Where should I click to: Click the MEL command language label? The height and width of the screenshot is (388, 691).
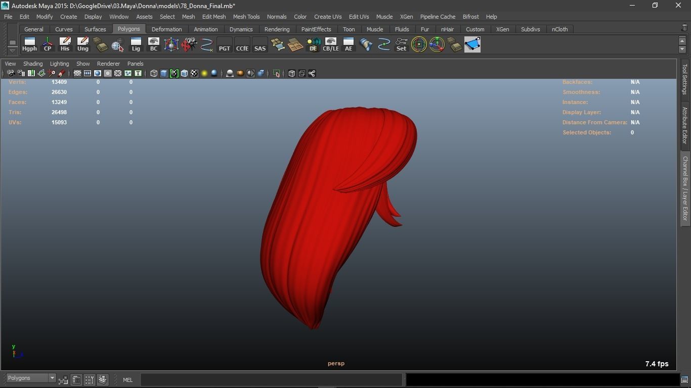pos(127,380)
